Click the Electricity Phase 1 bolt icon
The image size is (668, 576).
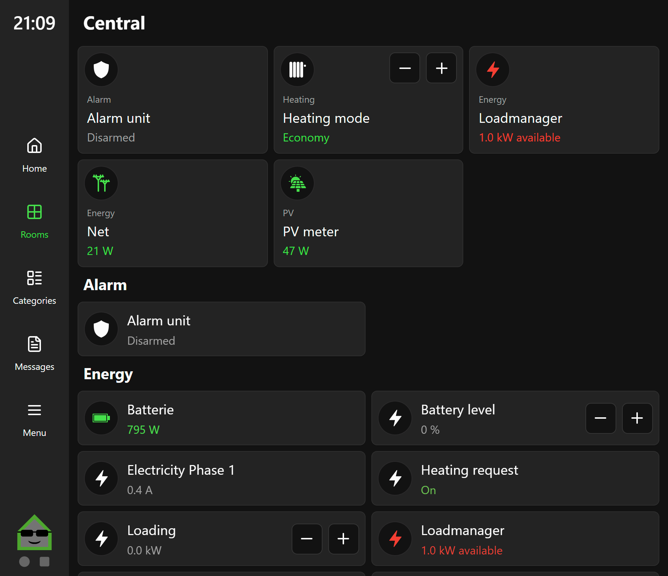101,478
